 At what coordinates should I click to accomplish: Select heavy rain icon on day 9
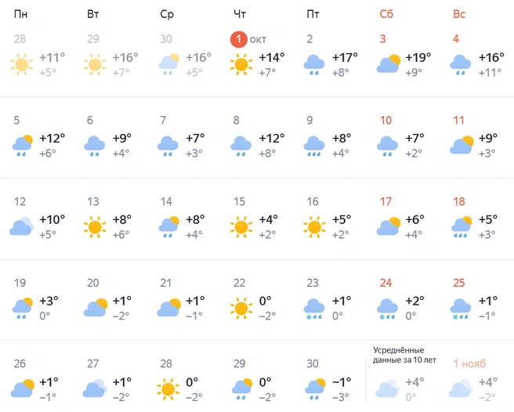(x=314, y=146)
